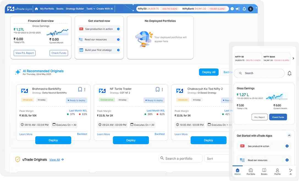The width and height of the screenshot is (299, 181).
Task: Open mobile notifications bell next to Search
Action: [289, 73]
